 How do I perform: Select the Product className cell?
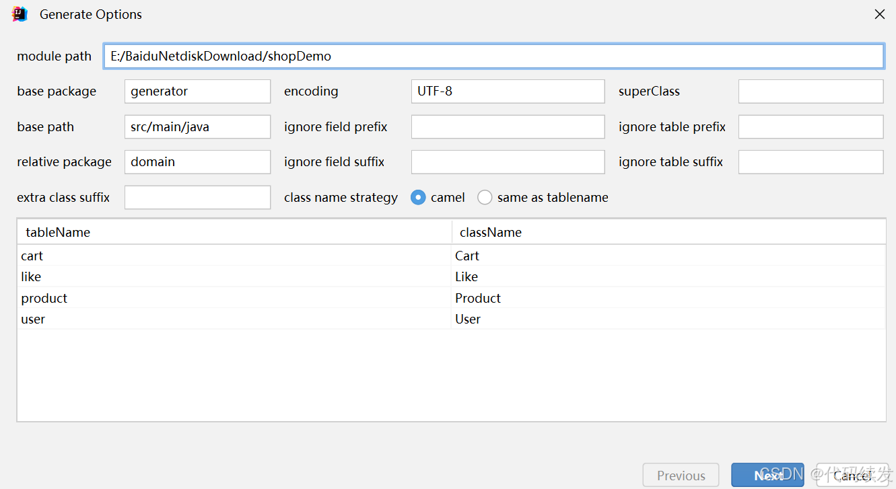pos(668,298)
